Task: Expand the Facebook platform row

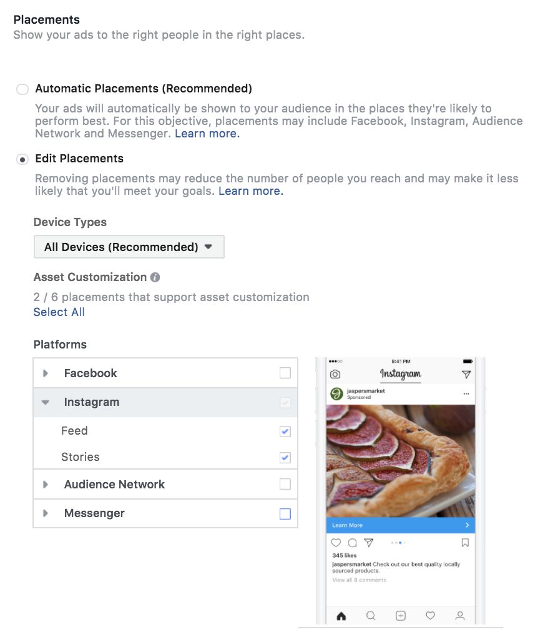Action: [x=46, y=373]
